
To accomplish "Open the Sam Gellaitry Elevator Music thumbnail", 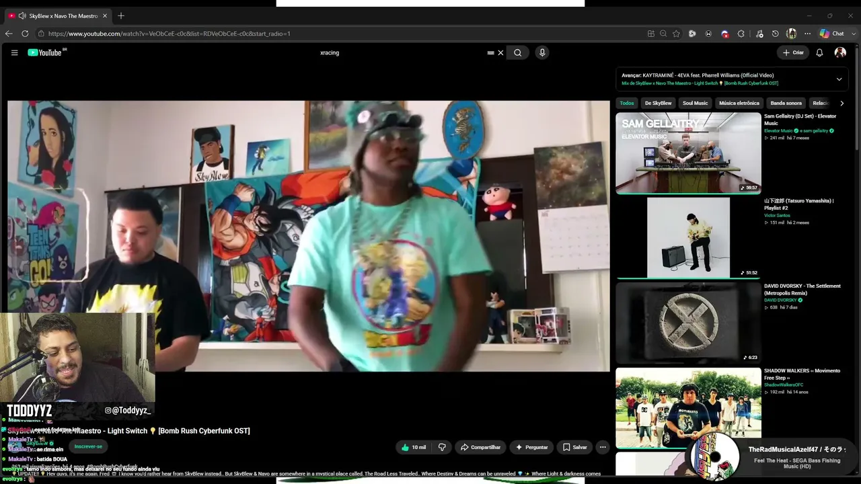I will coord(688,153).
